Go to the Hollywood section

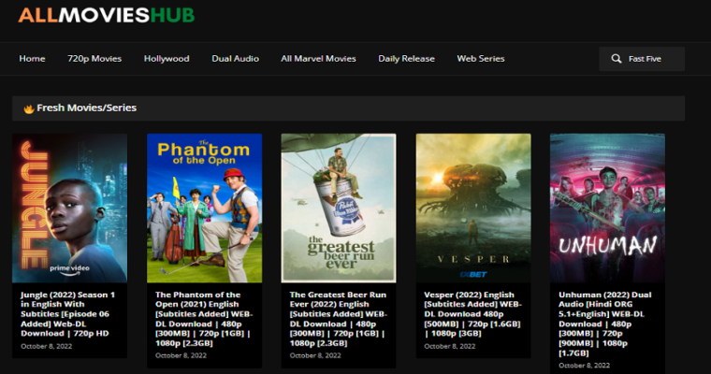[x=167, y=59]
